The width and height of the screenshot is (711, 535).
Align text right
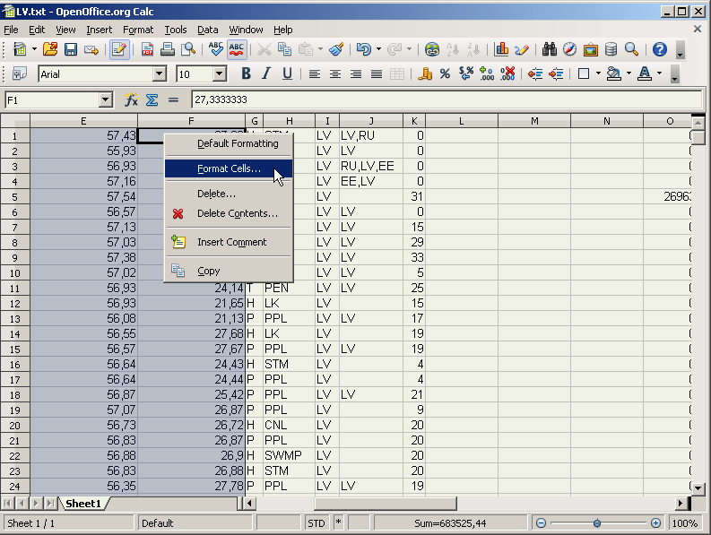click(x=356, y=73)
